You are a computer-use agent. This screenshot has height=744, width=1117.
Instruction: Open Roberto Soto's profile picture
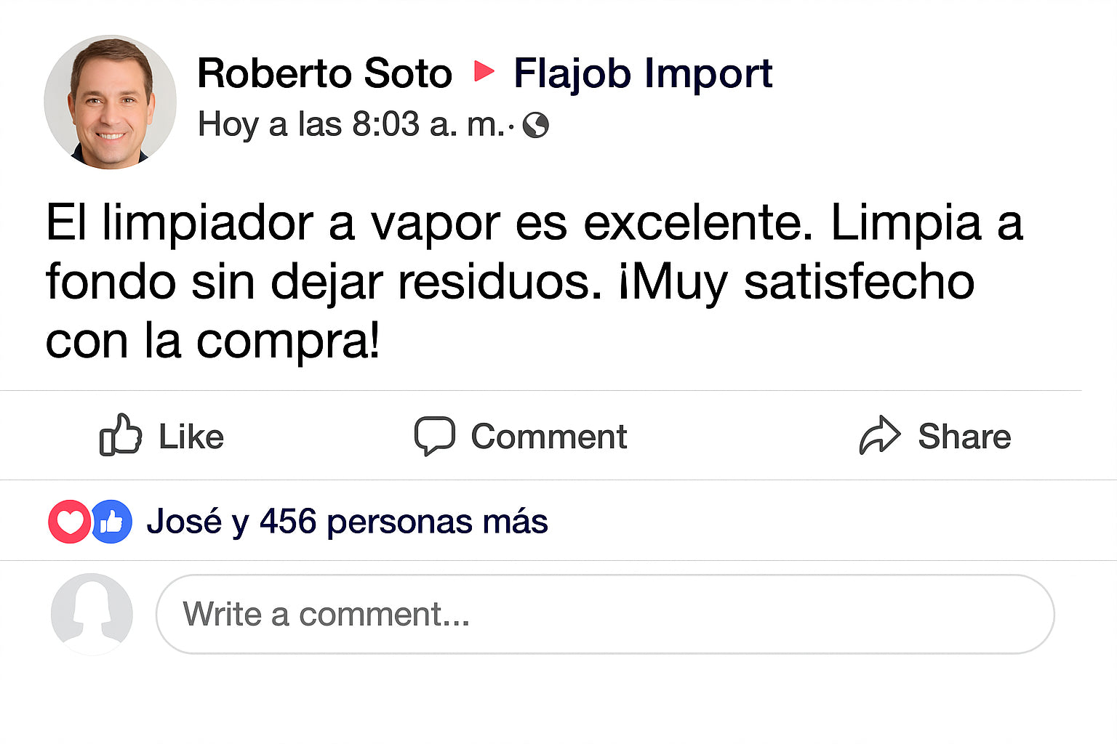[110, 102]
